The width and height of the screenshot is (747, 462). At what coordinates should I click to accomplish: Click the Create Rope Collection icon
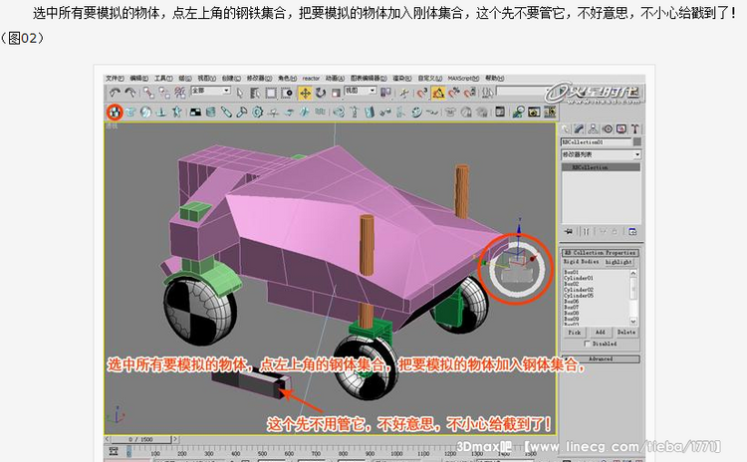[161, 113]
